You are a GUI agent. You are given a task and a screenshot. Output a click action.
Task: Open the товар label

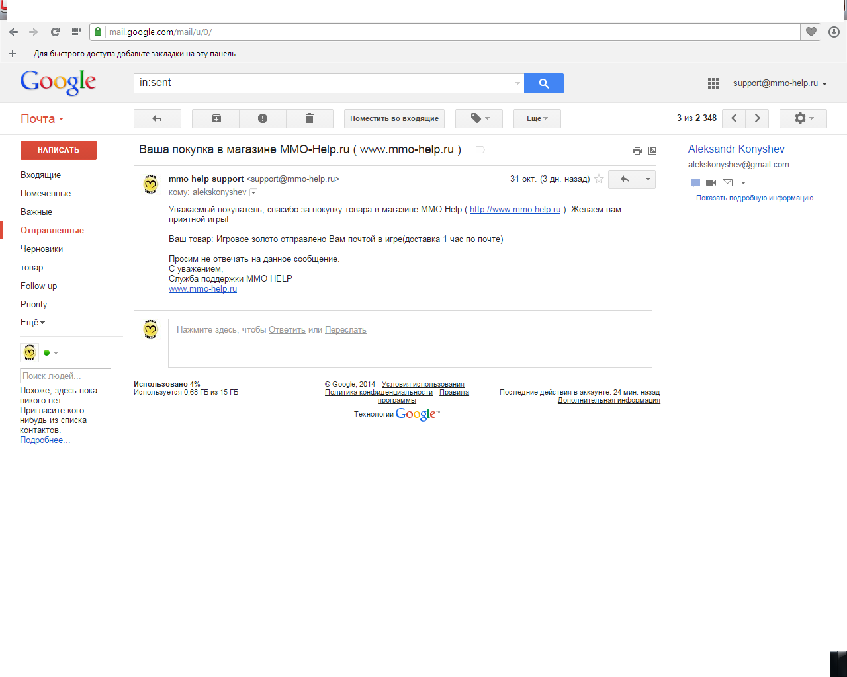pyautogui.click(x=32, y=268)
